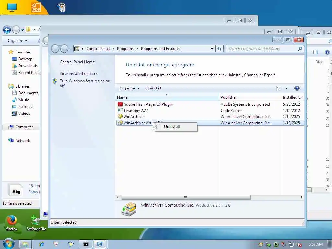This screenshot has width=332, height=249.
Task: Select Adobe Flash Player 10 Plugin row
Action: [x=210, y=104]
